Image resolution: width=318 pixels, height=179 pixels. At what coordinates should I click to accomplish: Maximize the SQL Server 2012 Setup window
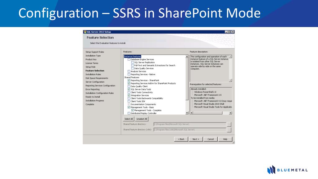click(229, 32)
